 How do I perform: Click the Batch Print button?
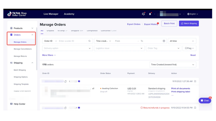pos(169,24)
